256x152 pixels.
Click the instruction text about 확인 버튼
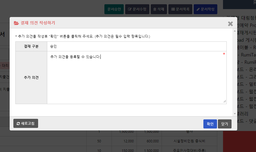[x=83, y=36]
